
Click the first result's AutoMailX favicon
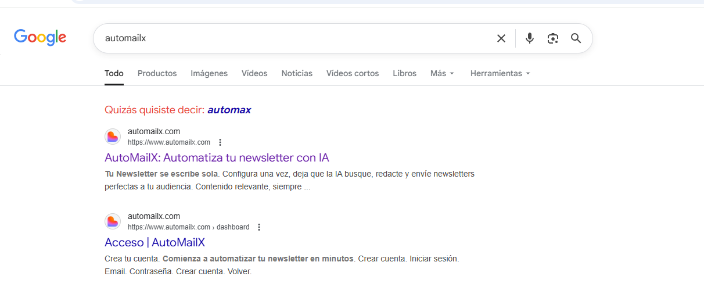click(x=113, y=137)
